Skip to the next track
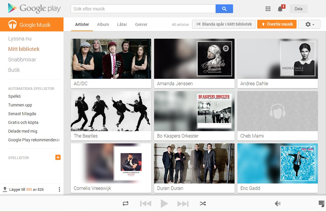The image size is (326, 212). [x=183, y=204]
